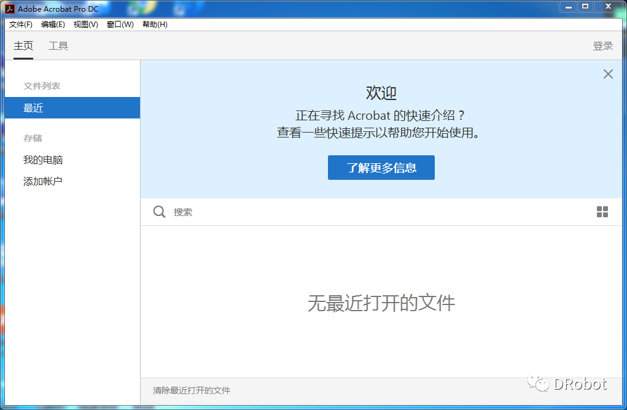The image size is (627, 410).
Task: Click Adobe Acrobat icon in title bar
Action: (x=10, y=9)
